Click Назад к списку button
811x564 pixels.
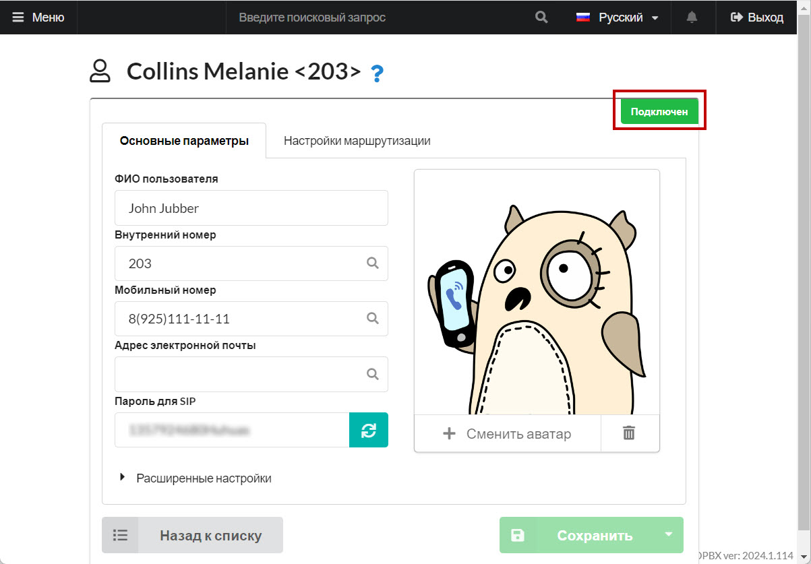192,536
